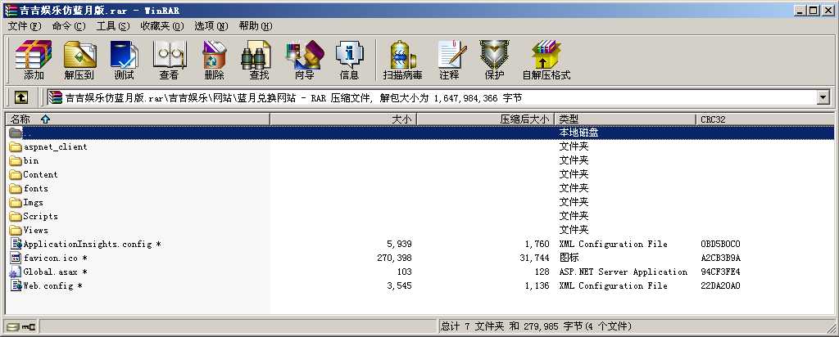Select the parent ".." directory row

(x=420, y=133)
